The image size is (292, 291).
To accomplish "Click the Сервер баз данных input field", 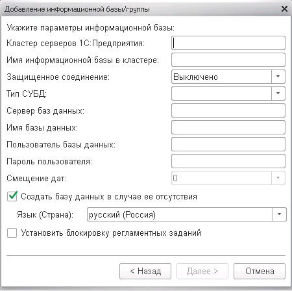I will tap(228, 110).
